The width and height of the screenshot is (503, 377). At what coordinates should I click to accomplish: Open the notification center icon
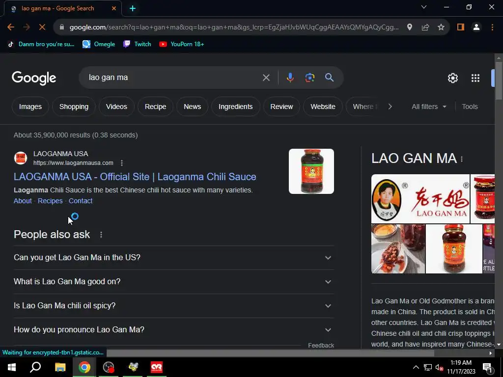(487, 368)
